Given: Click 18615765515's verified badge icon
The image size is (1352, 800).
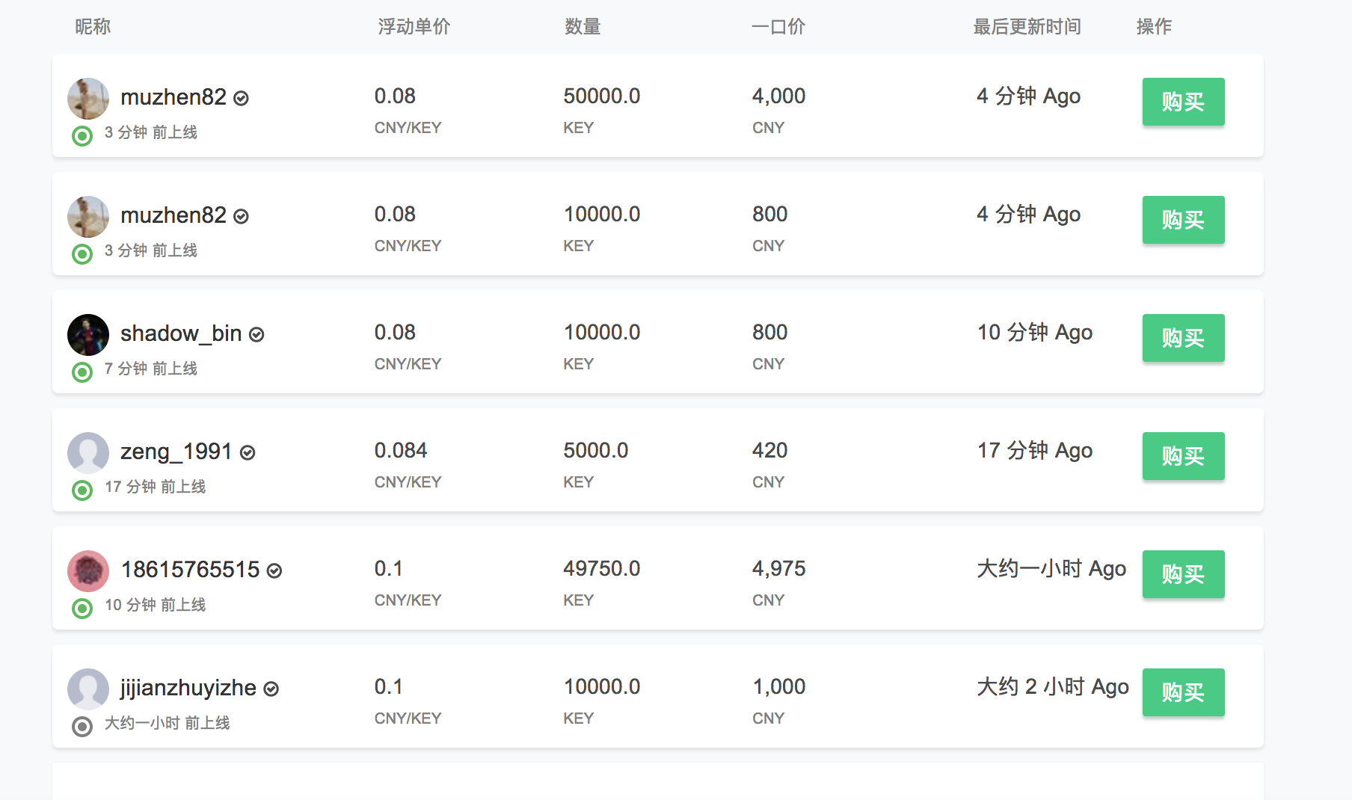Looking at the screenshot, I should point(274,570).
